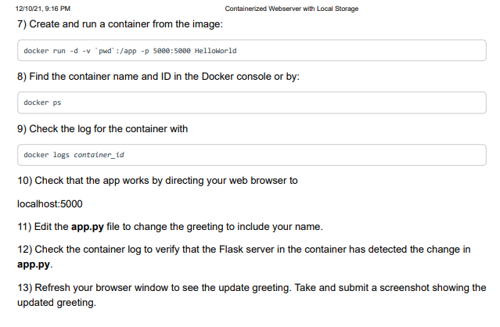Click the bold app.py in step 11
The width and height of the screenshot is (500, 327).
88,227
